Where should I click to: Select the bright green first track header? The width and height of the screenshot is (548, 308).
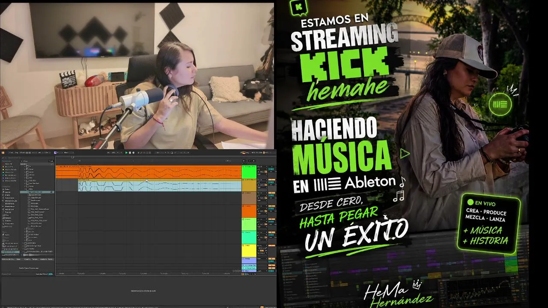click(249, 172)
